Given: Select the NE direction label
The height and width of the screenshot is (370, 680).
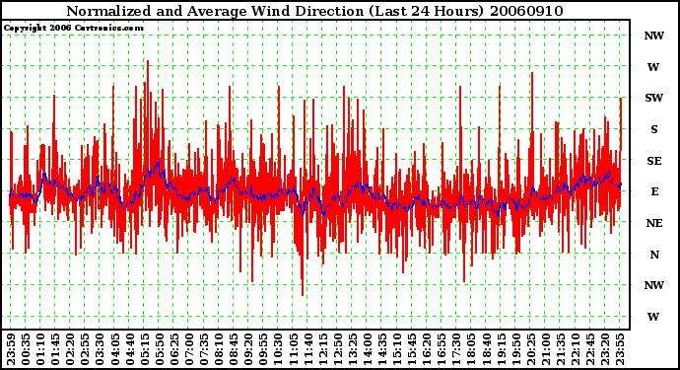Looking at the screenshot, I should click(654, 223).
